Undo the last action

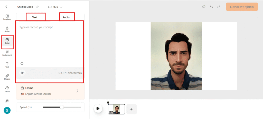tap(212, 7)
